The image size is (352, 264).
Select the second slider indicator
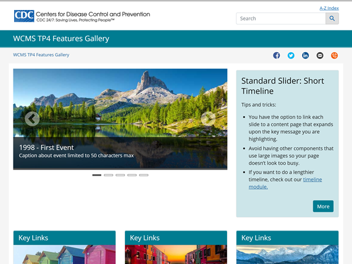pyautogui.click(x=109, y=175)
